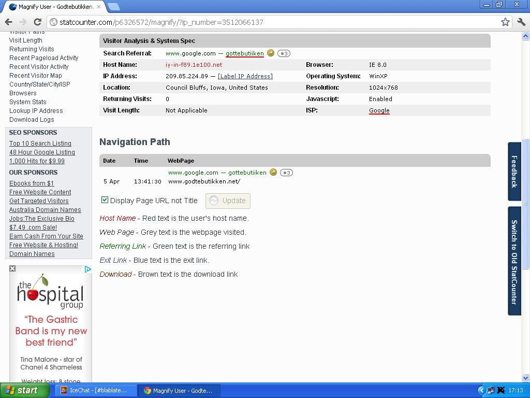Click the Google ISP link
This screenshot has width=530, height=398.
click(x=379, y=110)
